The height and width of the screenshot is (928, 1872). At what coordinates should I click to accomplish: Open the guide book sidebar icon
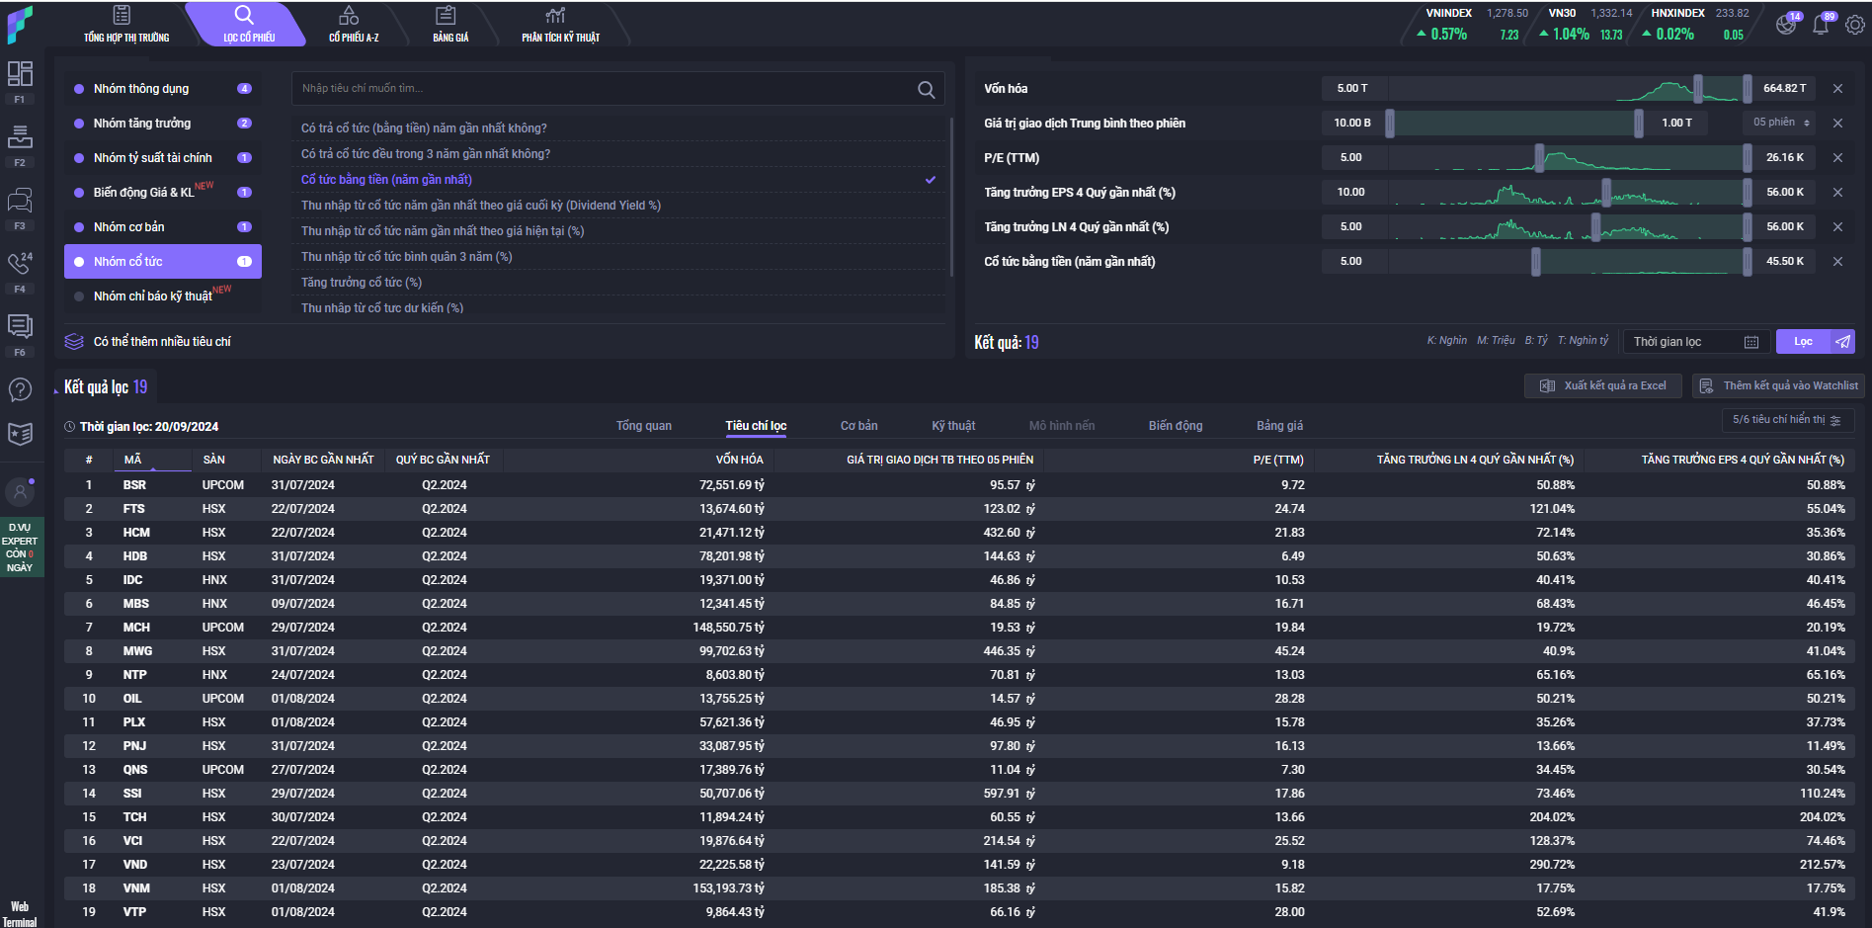click(20, 434)
